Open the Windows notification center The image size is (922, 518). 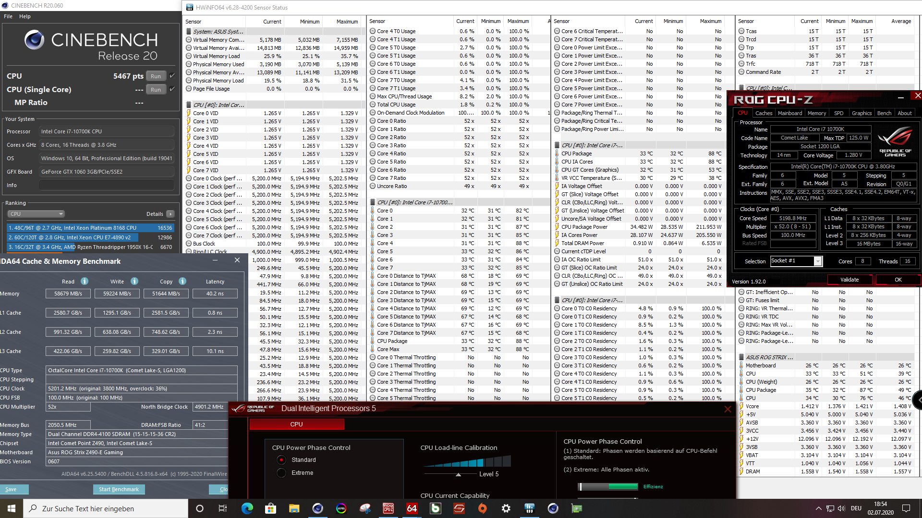tap(906, 508)
